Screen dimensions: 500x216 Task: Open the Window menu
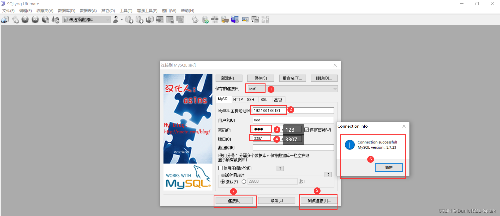(x=169, y=11)
